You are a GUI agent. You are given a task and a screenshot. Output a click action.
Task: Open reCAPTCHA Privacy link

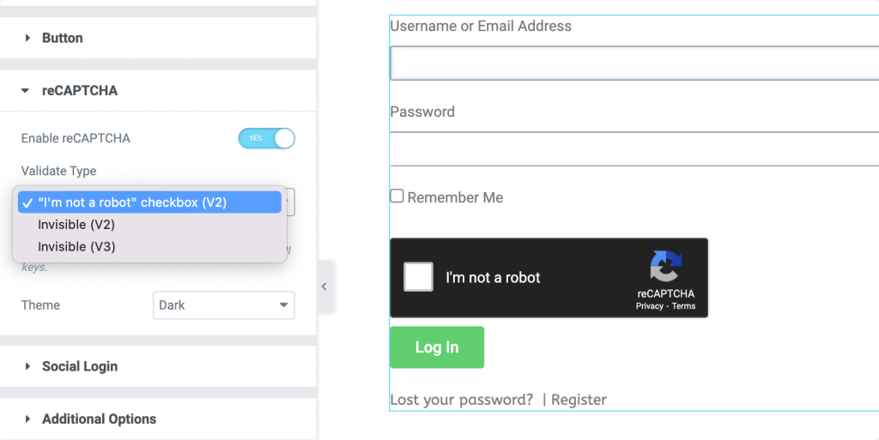649,306
